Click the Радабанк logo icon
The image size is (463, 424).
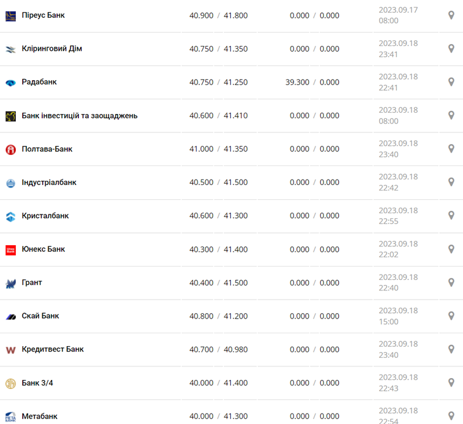click(10, 83)
